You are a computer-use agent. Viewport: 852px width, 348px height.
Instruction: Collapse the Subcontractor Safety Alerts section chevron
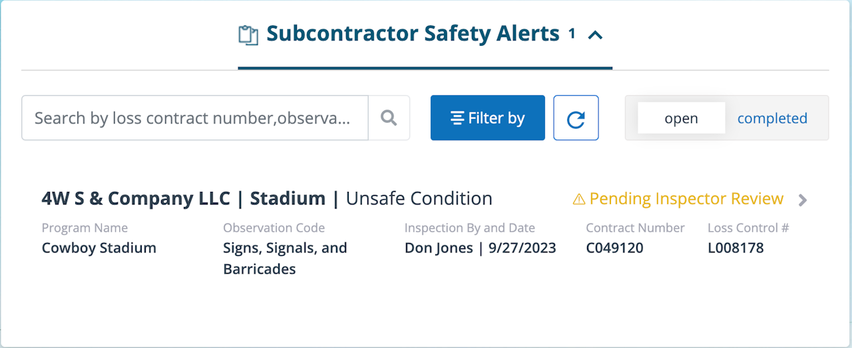[595, 35]
